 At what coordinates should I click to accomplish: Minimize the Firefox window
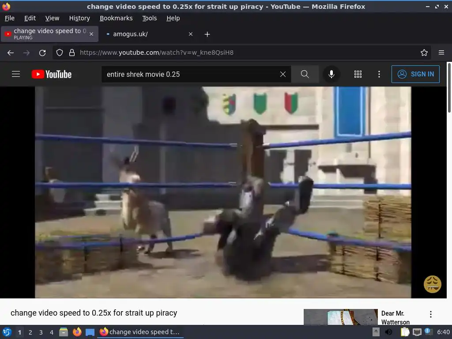pos(427,6)
